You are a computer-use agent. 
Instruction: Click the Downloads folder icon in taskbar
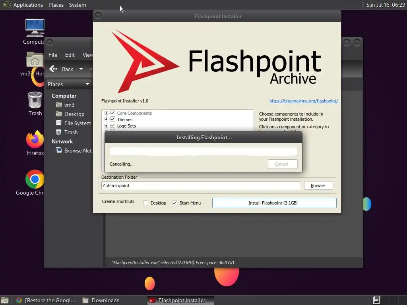pyautogui.click(x=85, y=300)
